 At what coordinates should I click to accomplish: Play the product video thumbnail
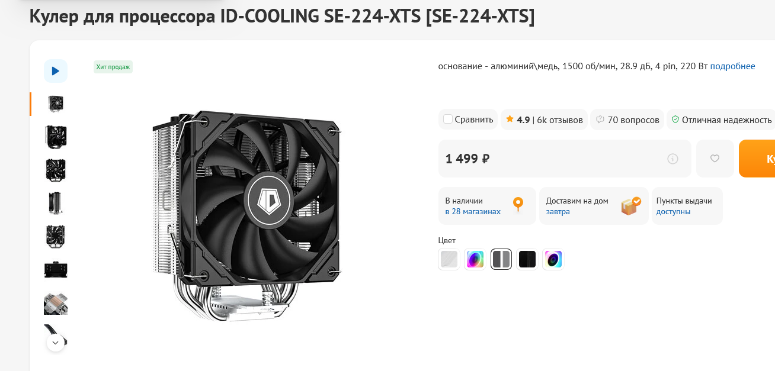point(56,71)
